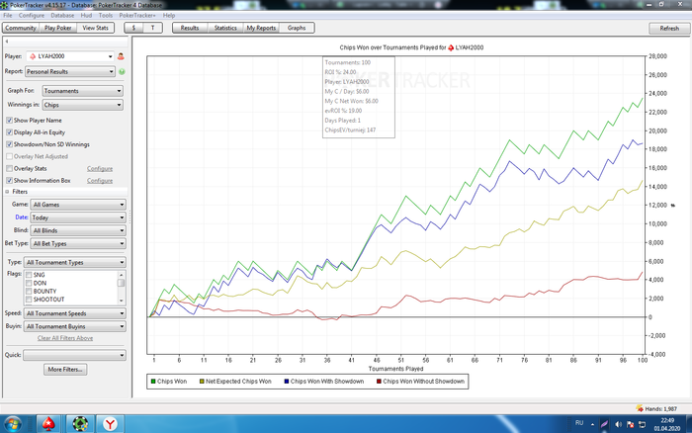Click the green Chips Won legend swatch
The width and height of the screenshot is (692, 433).
[x=153, y=381]
